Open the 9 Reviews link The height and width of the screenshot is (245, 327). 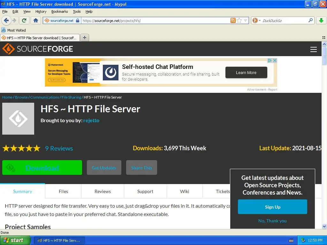tap(59, 148)
